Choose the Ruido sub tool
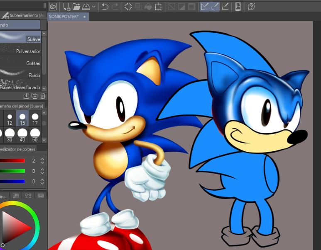The image size is (321, 250). pyautogui.click(x=20, y=73)
